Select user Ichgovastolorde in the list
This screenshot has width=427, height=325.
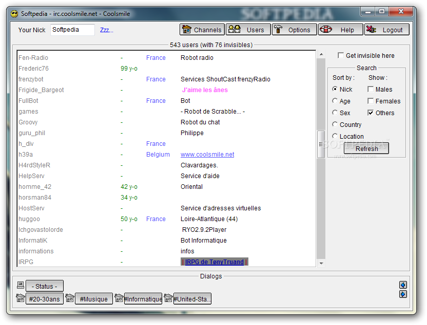pyautogui.click(x=41, y=230)
